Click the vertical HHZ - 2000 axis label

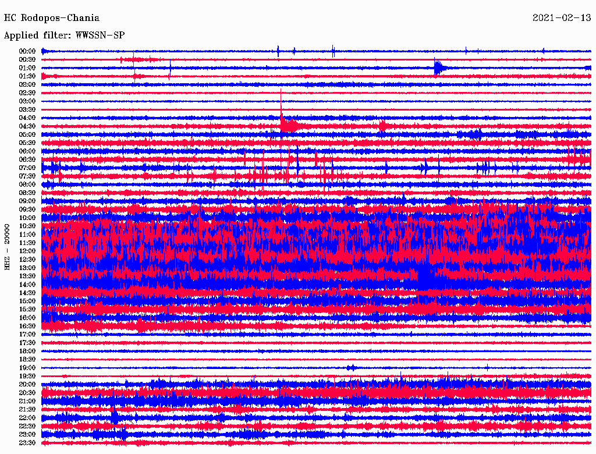coord(8,247)
